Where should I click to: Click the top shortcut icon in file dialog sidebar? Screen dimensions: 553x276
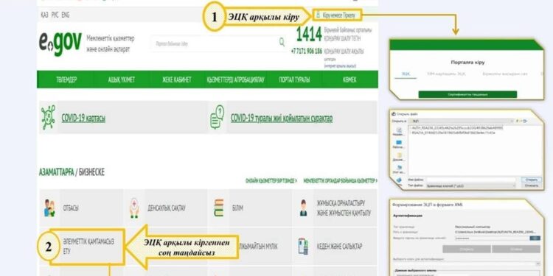(399, 132)
